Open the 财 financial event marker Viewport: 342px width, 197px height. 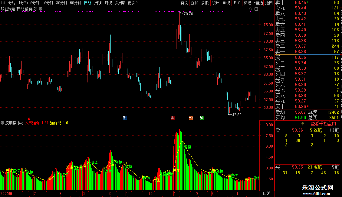click(125, 118)
